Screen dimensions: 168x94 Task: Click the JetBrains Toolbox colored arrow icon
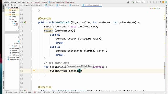point(166,2)
